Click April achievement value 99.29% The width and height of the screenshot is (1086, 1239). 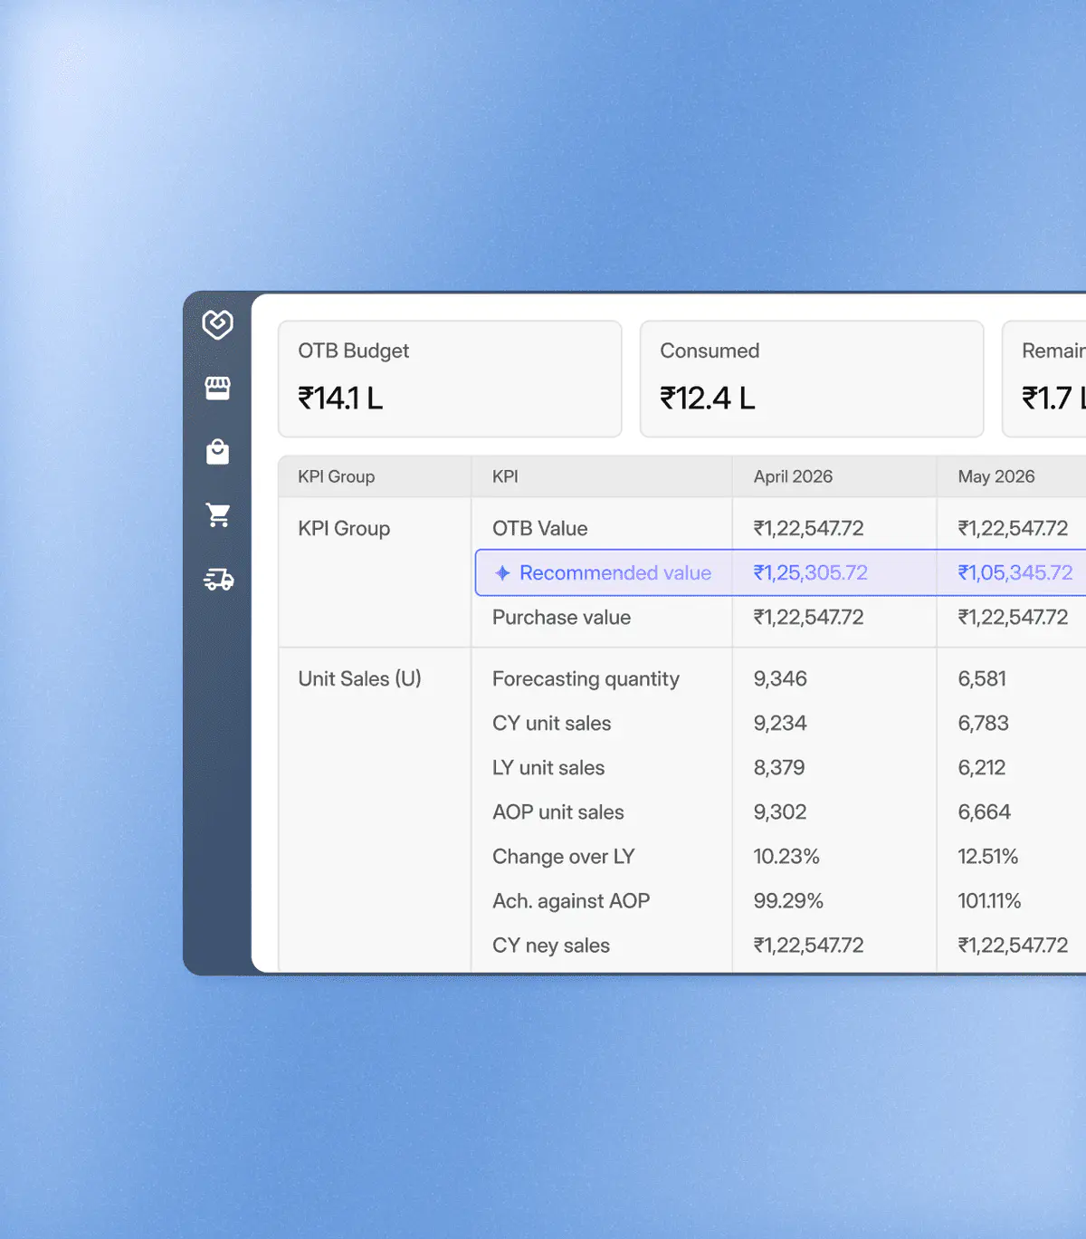coord(787,901)
